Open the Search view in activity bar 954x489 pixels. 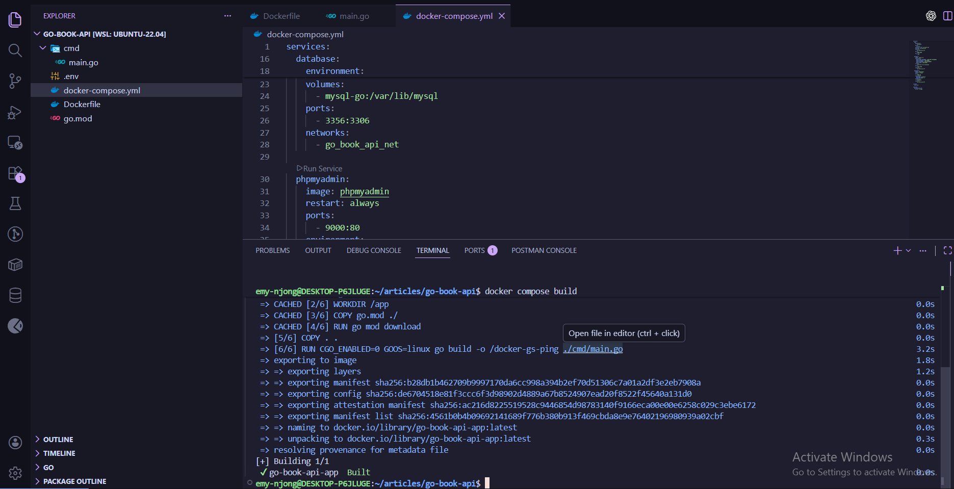pos(15,50)
